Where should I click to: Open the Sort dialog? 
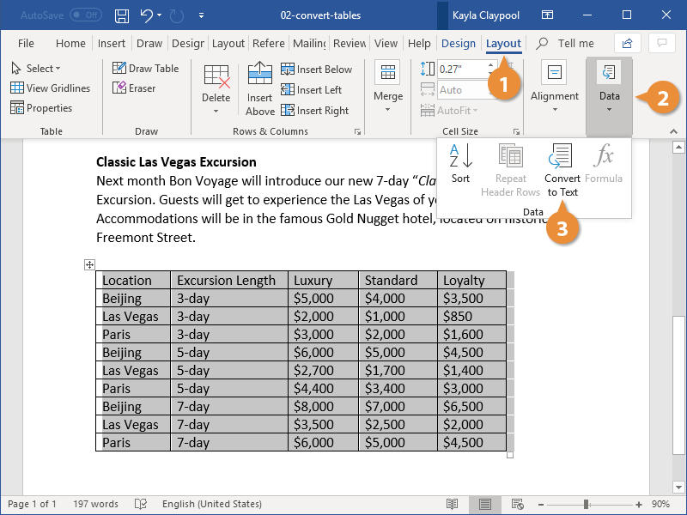tap(460, 163)
